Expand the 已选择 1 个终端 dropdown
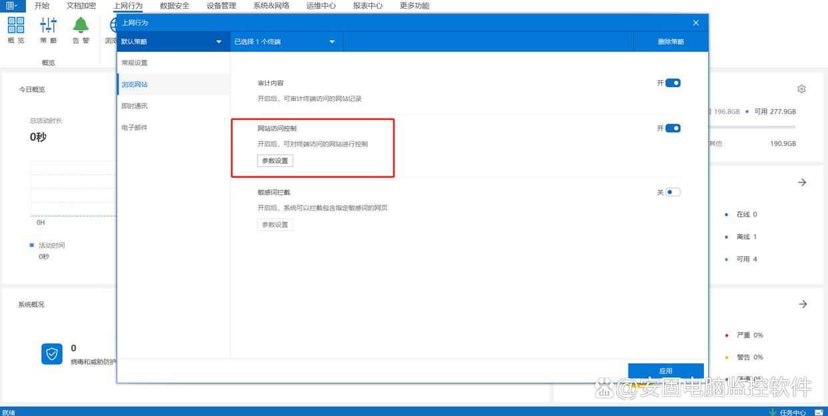Screen dimensions: 828x416 tap(285, 42)
